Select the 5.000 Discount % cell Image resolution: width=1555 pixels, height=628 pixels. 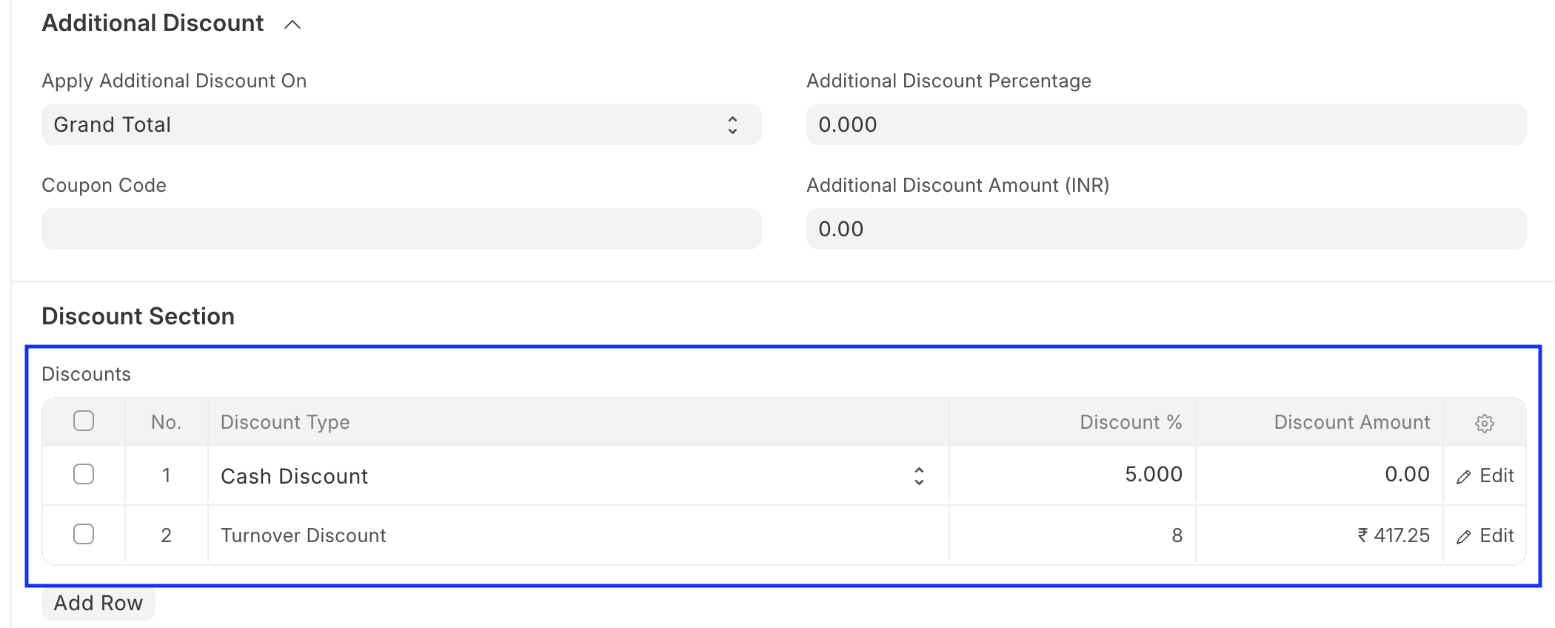pos(1072,475)
